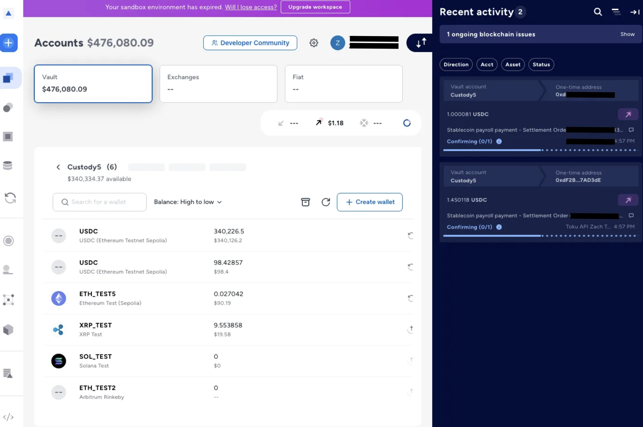Select the Exchanges tab card
This screenshot has height=427, width=643.
point(219,84)
